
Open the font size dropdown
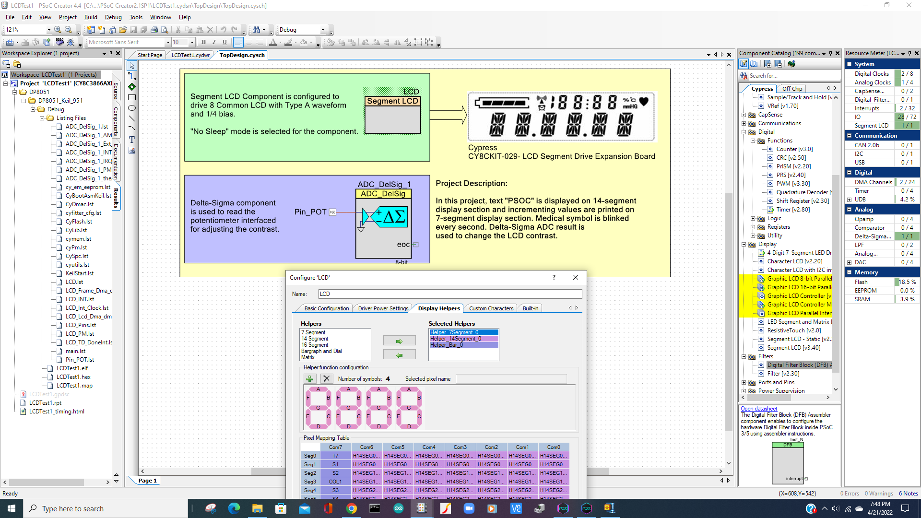pyautogui.click(x=192, y=42)
